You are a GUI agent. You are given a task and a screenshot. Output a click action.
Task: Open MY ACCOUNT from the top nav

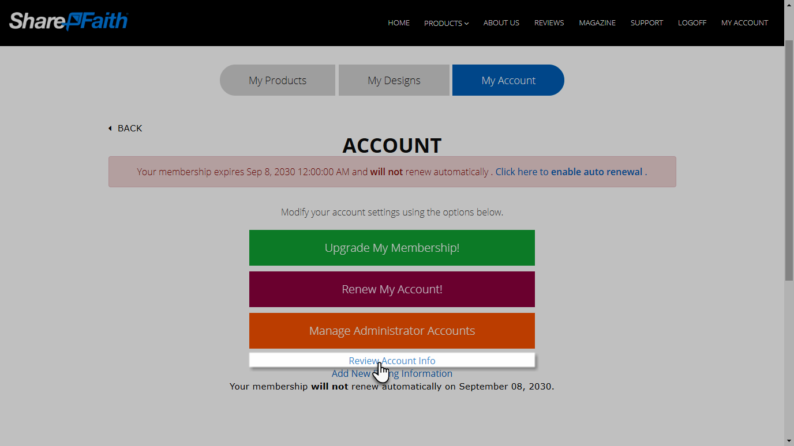744,23
